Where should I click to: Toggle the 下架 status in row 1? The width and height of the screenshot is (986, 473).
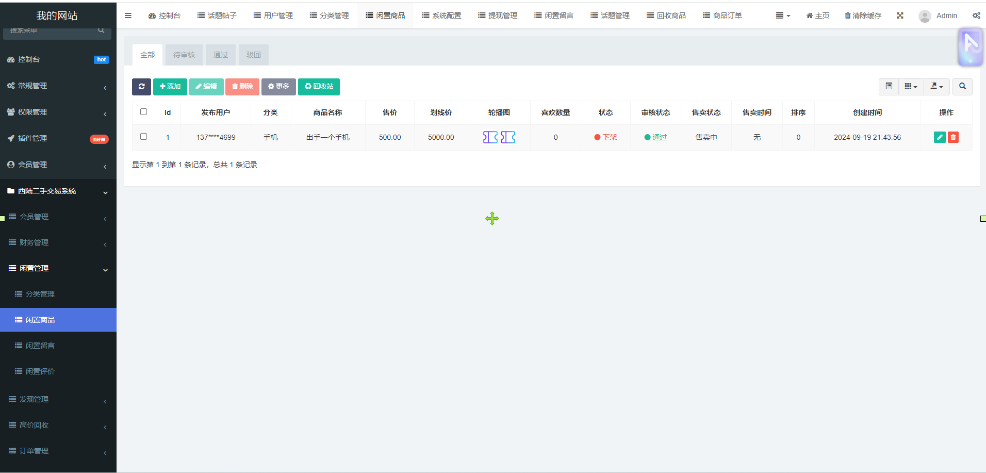point(605,137)
